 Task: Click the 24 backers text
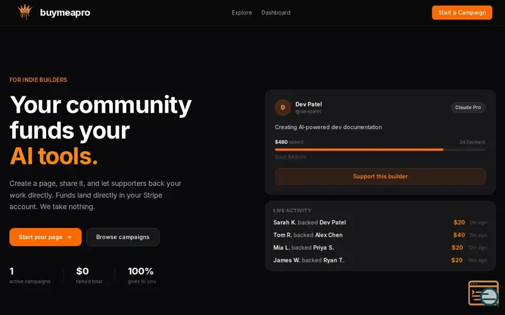pyautogui.click(x=472, y=142)
